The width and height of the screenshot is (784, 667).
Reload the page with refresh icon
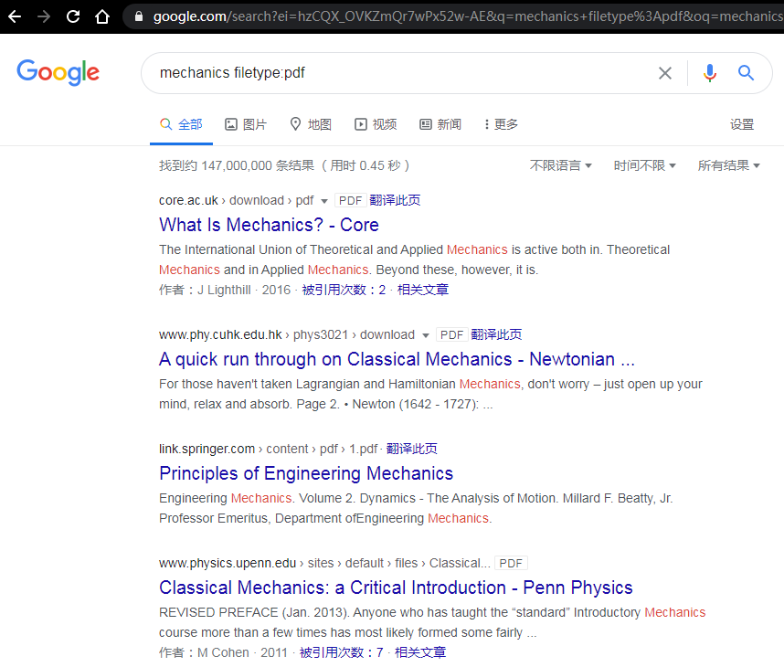click(x=73, y=16)
